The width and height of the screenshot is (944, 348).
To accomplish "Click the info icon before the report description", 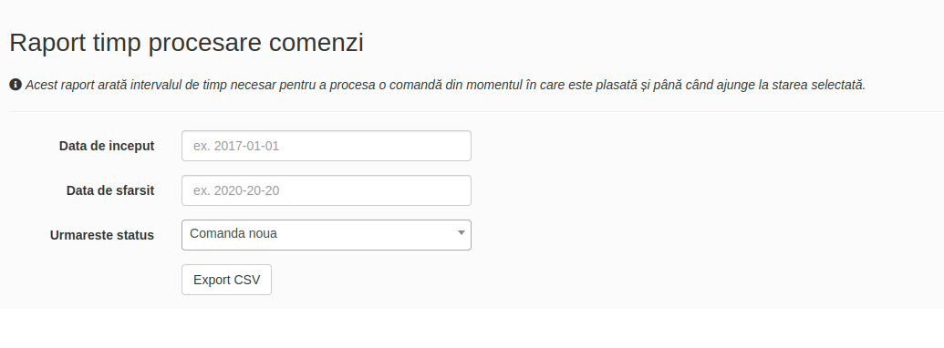I will click(x=16, y=85).
